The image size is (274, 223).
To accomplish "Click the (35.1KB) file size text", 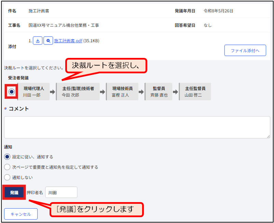I will pyautogui.click(x=91, y=41).
